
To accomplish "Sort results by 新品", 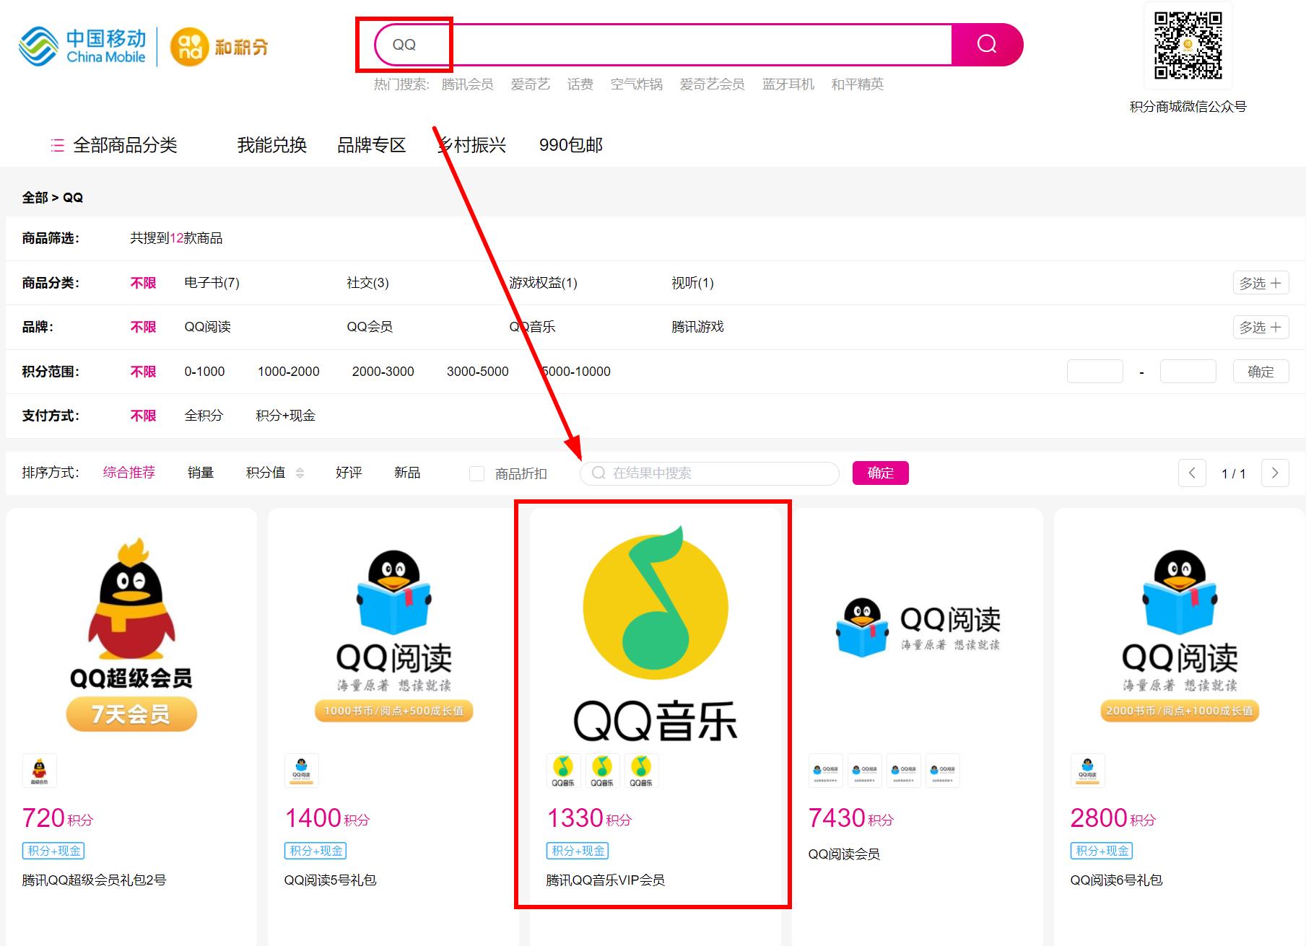I will (x=407, y=473).
